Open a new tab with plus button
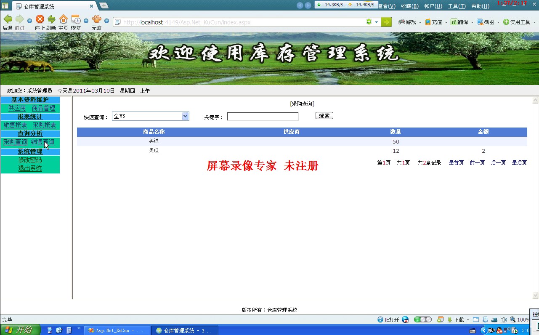Screen dimensions: 539x335 pos(104,5)
